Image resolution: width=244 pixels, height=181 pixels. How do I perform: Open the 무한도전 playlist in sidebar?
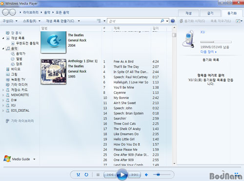pyautogui.click(x=27, y=43)
